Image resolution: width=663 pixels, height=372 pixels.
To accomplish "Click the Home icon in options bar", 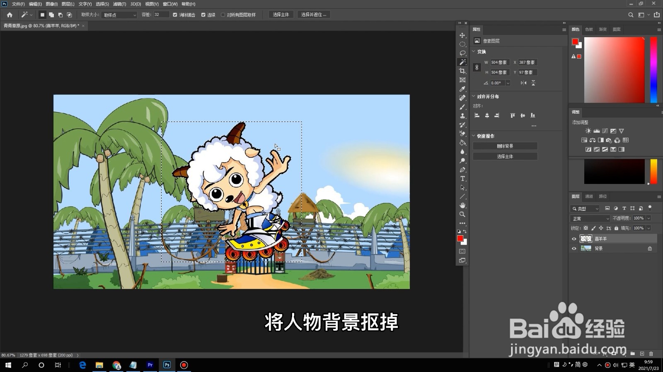I will coord(10,14).
